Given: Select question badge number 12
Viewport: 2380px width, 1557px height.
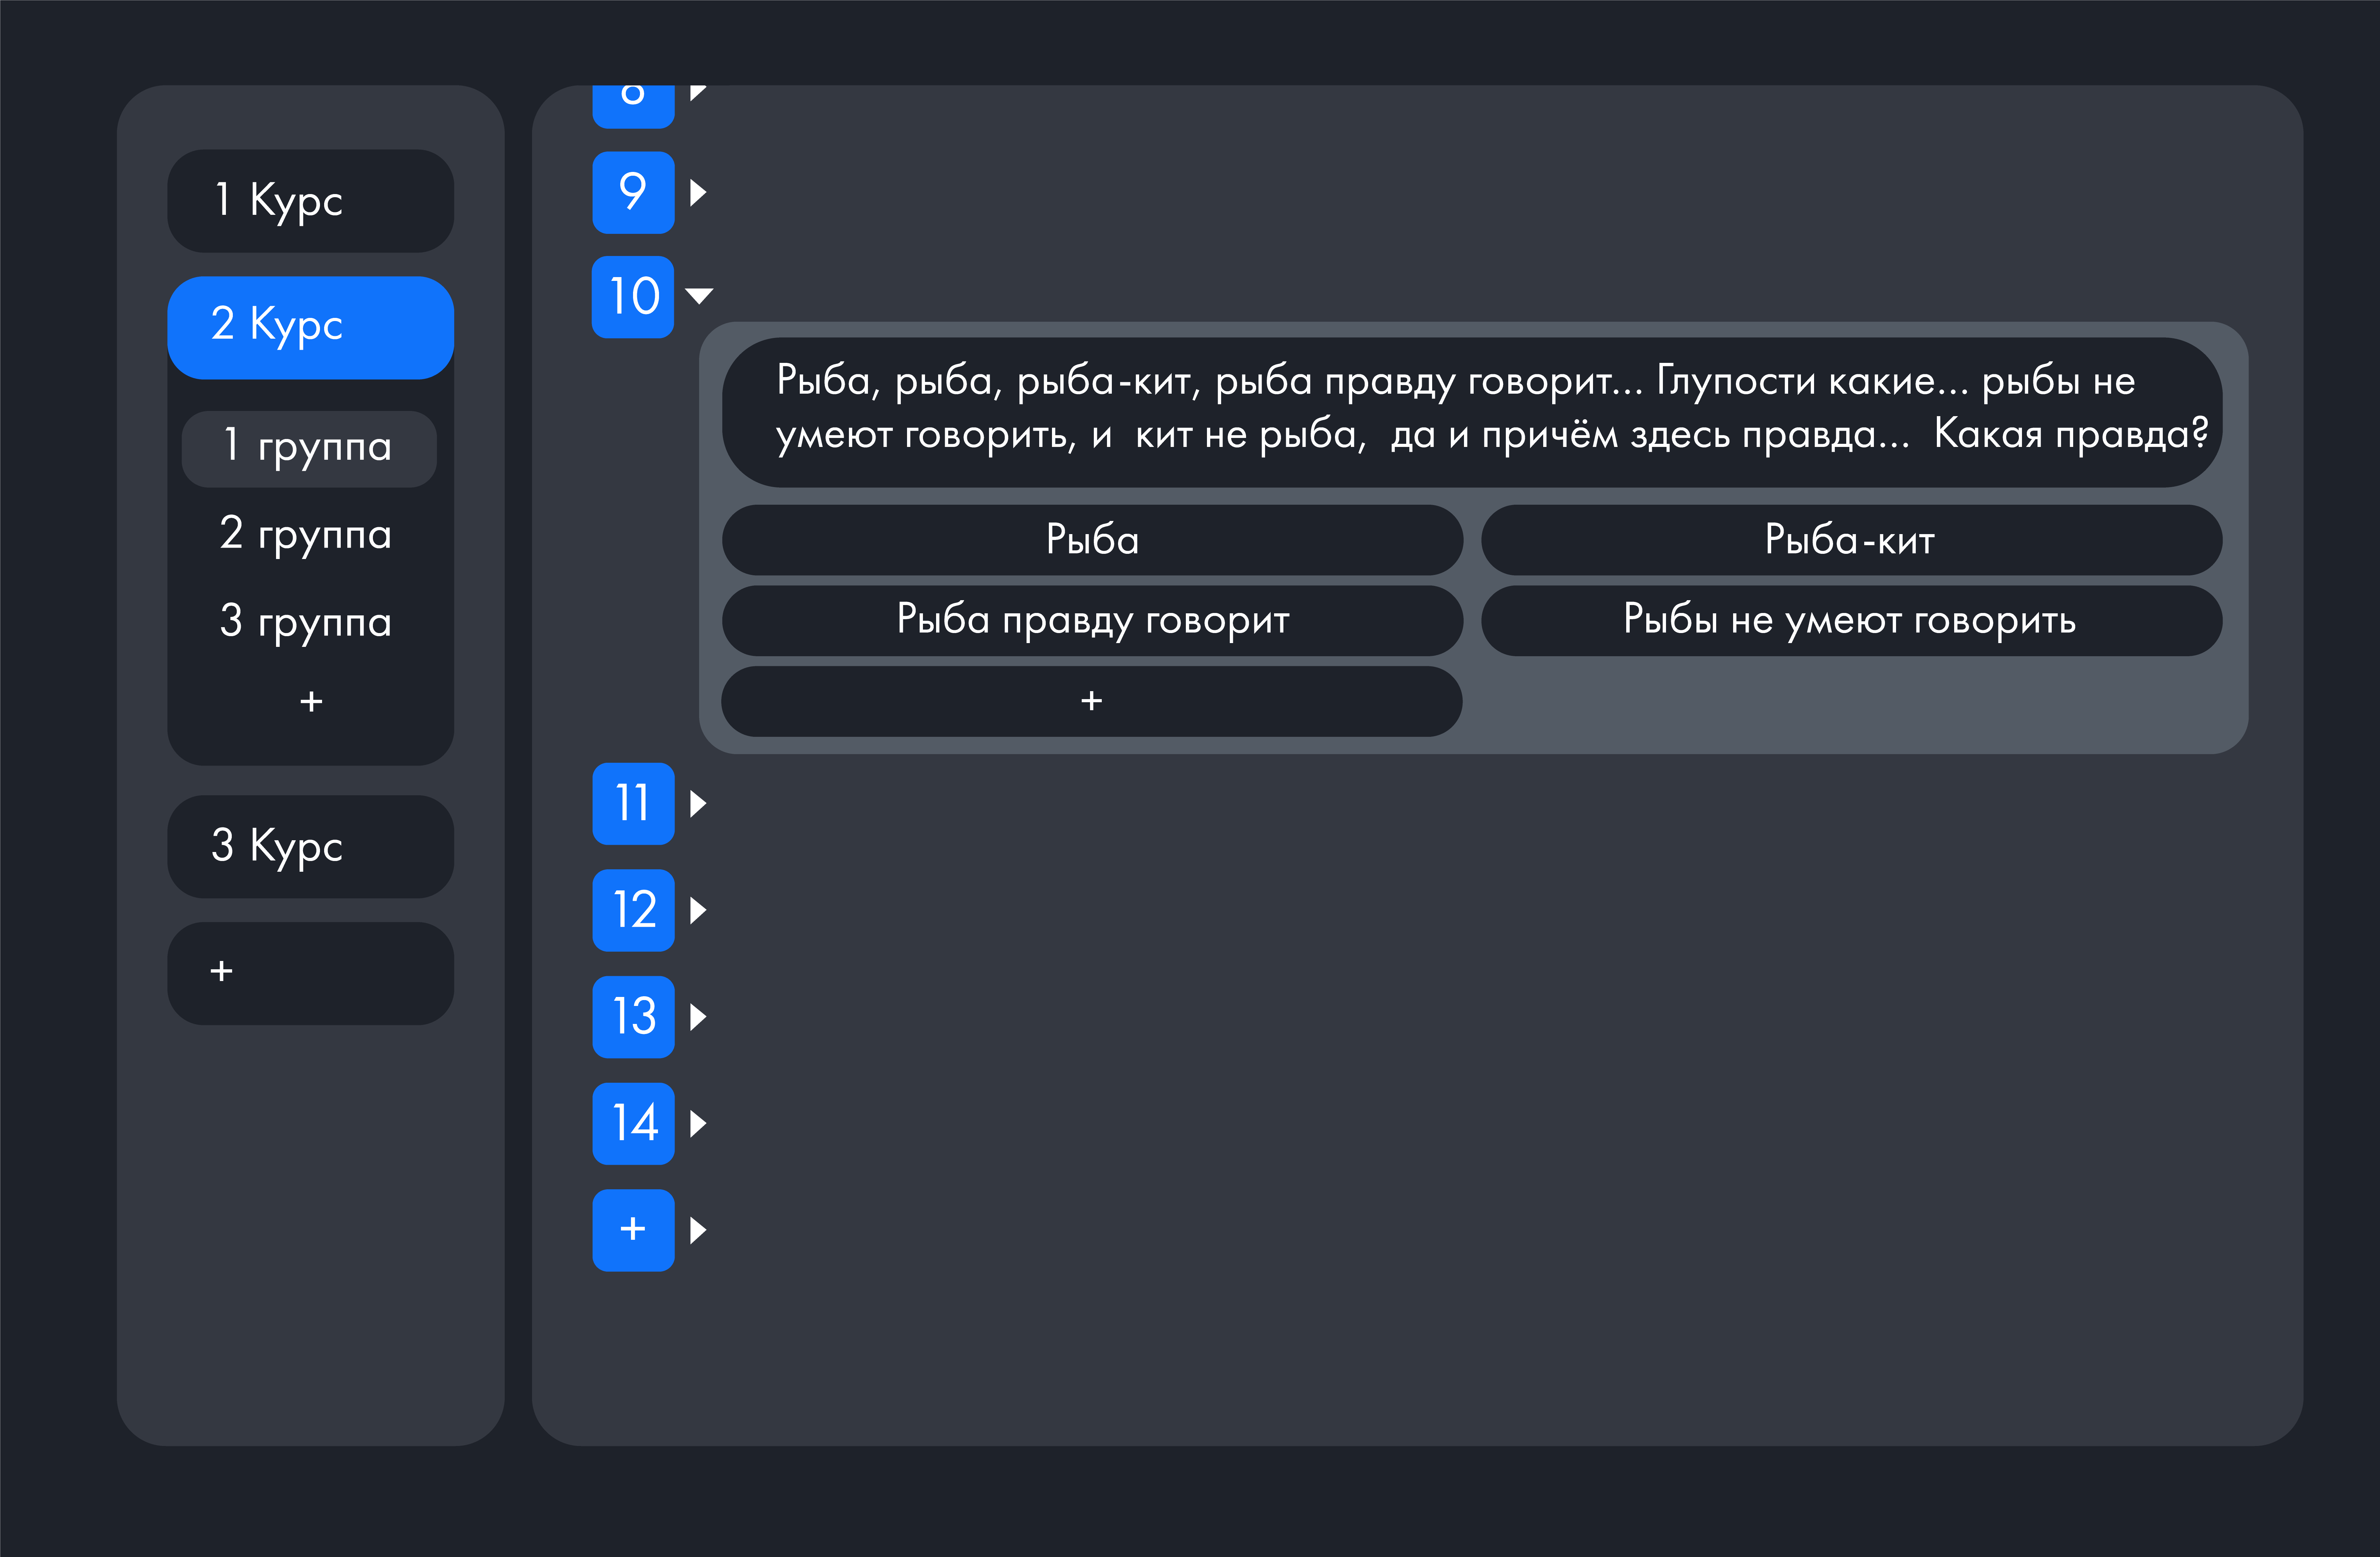Looking at the screenshot, I should point(633,910).
